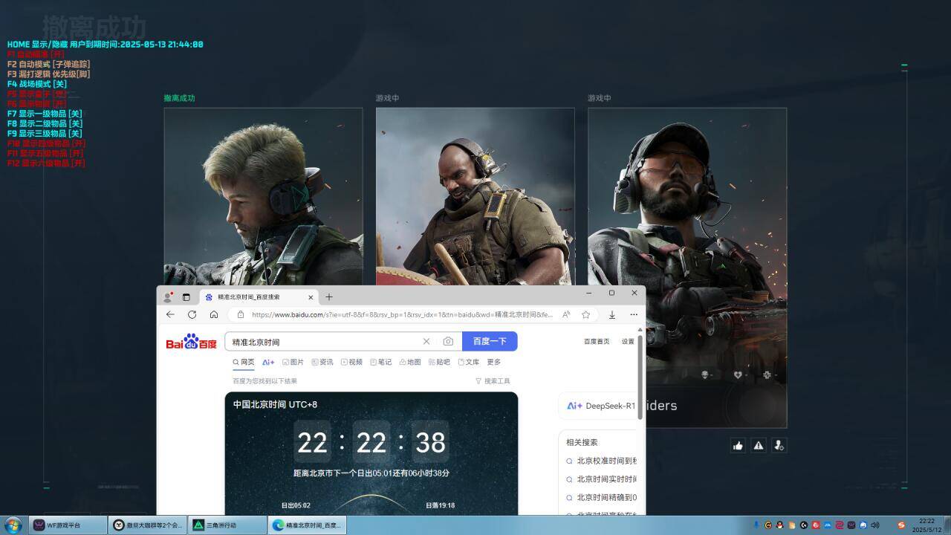The height and width of the screenshot is (535, 951).
Task: Click the 设置 link on Baidu
Action: tap(628, 341)
